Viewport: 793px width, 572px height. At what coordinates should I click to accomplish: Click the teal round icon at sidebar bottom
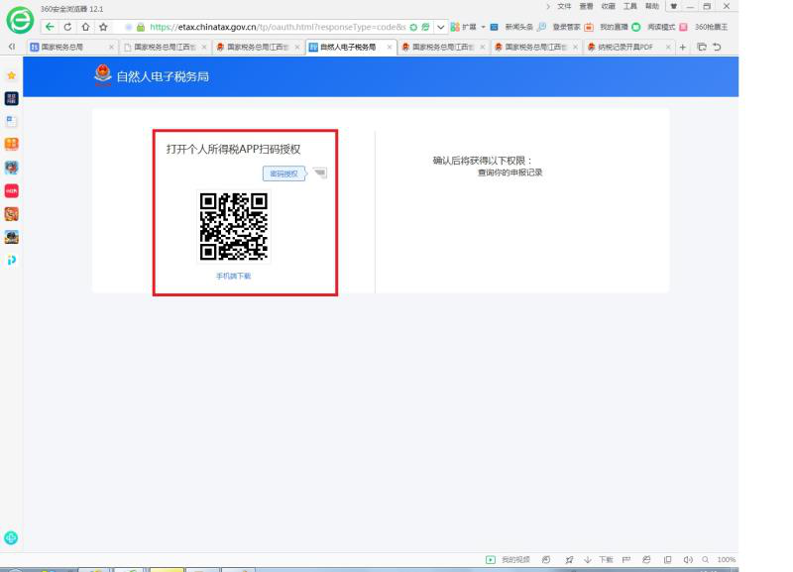pos(11,537)
